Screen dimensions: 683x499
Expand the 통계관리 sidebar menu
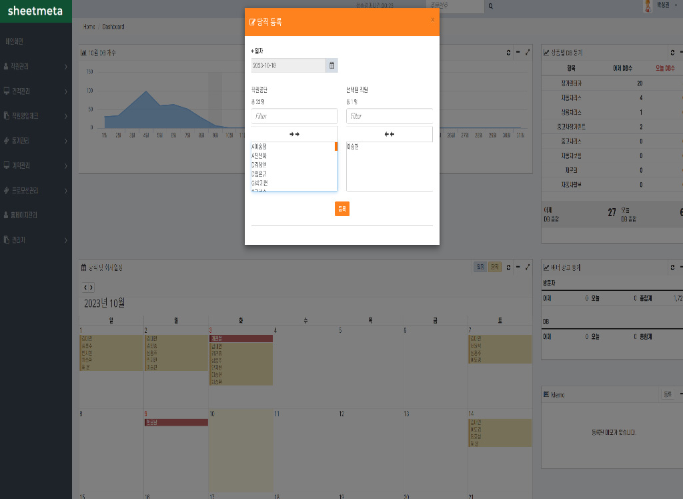point(35,141)
